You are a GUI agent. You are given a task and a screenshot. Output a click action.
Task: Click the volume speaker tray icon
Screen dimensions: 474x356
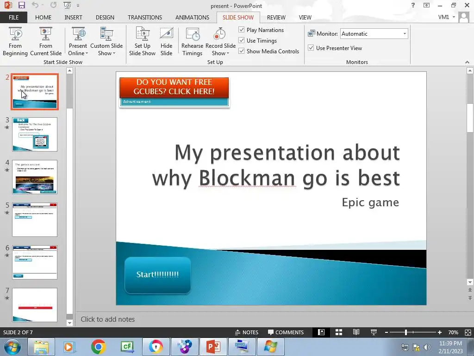click(427, 347)
